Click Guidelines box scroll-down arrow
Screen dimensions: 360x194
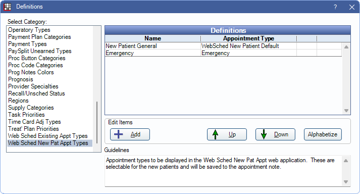tap(346, 182)
